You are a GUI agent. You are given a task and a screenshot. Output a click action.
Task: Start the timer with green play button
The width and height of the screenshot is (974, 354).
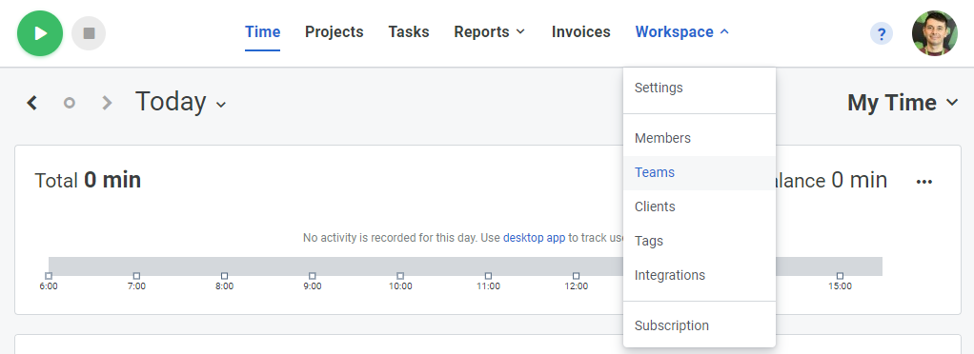[x=40, y=33]
